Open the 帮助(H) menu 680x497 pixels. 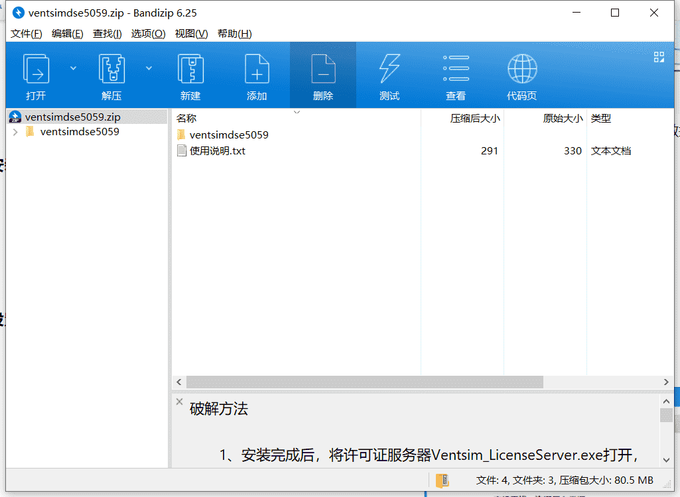235,33
